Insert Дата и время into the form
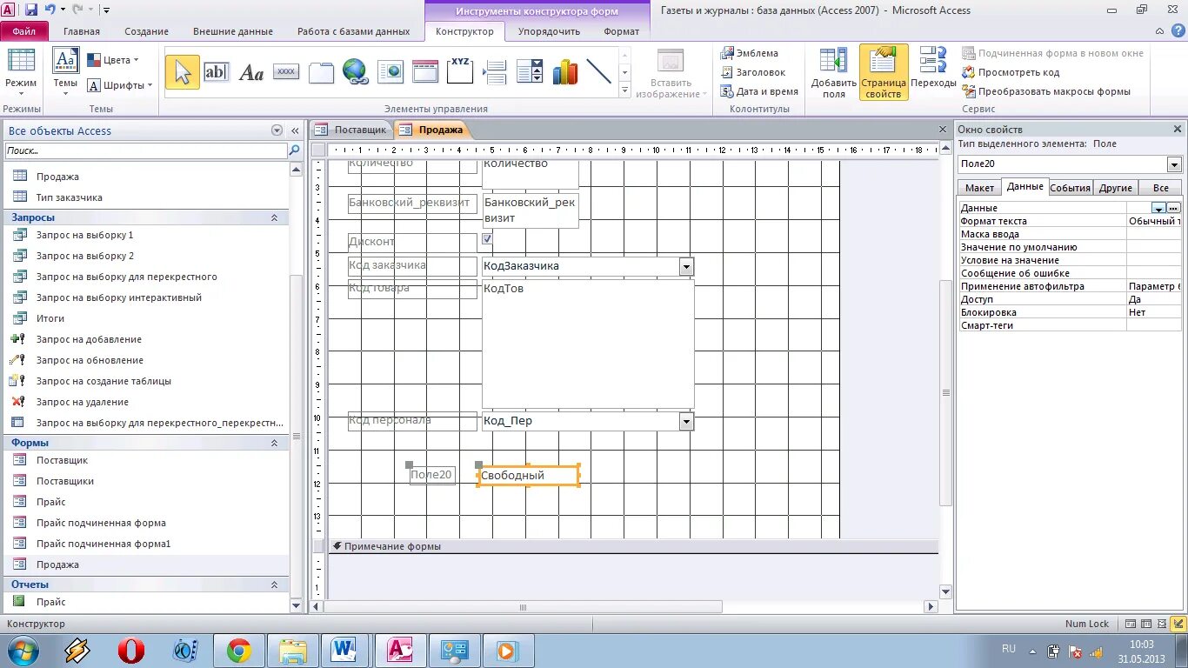Image resolution: width=1188 pixels, height=668 pixels. pos(759,91)
